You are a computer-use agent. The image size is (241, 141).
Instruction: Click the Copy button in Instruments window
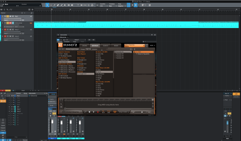point(75,42)
